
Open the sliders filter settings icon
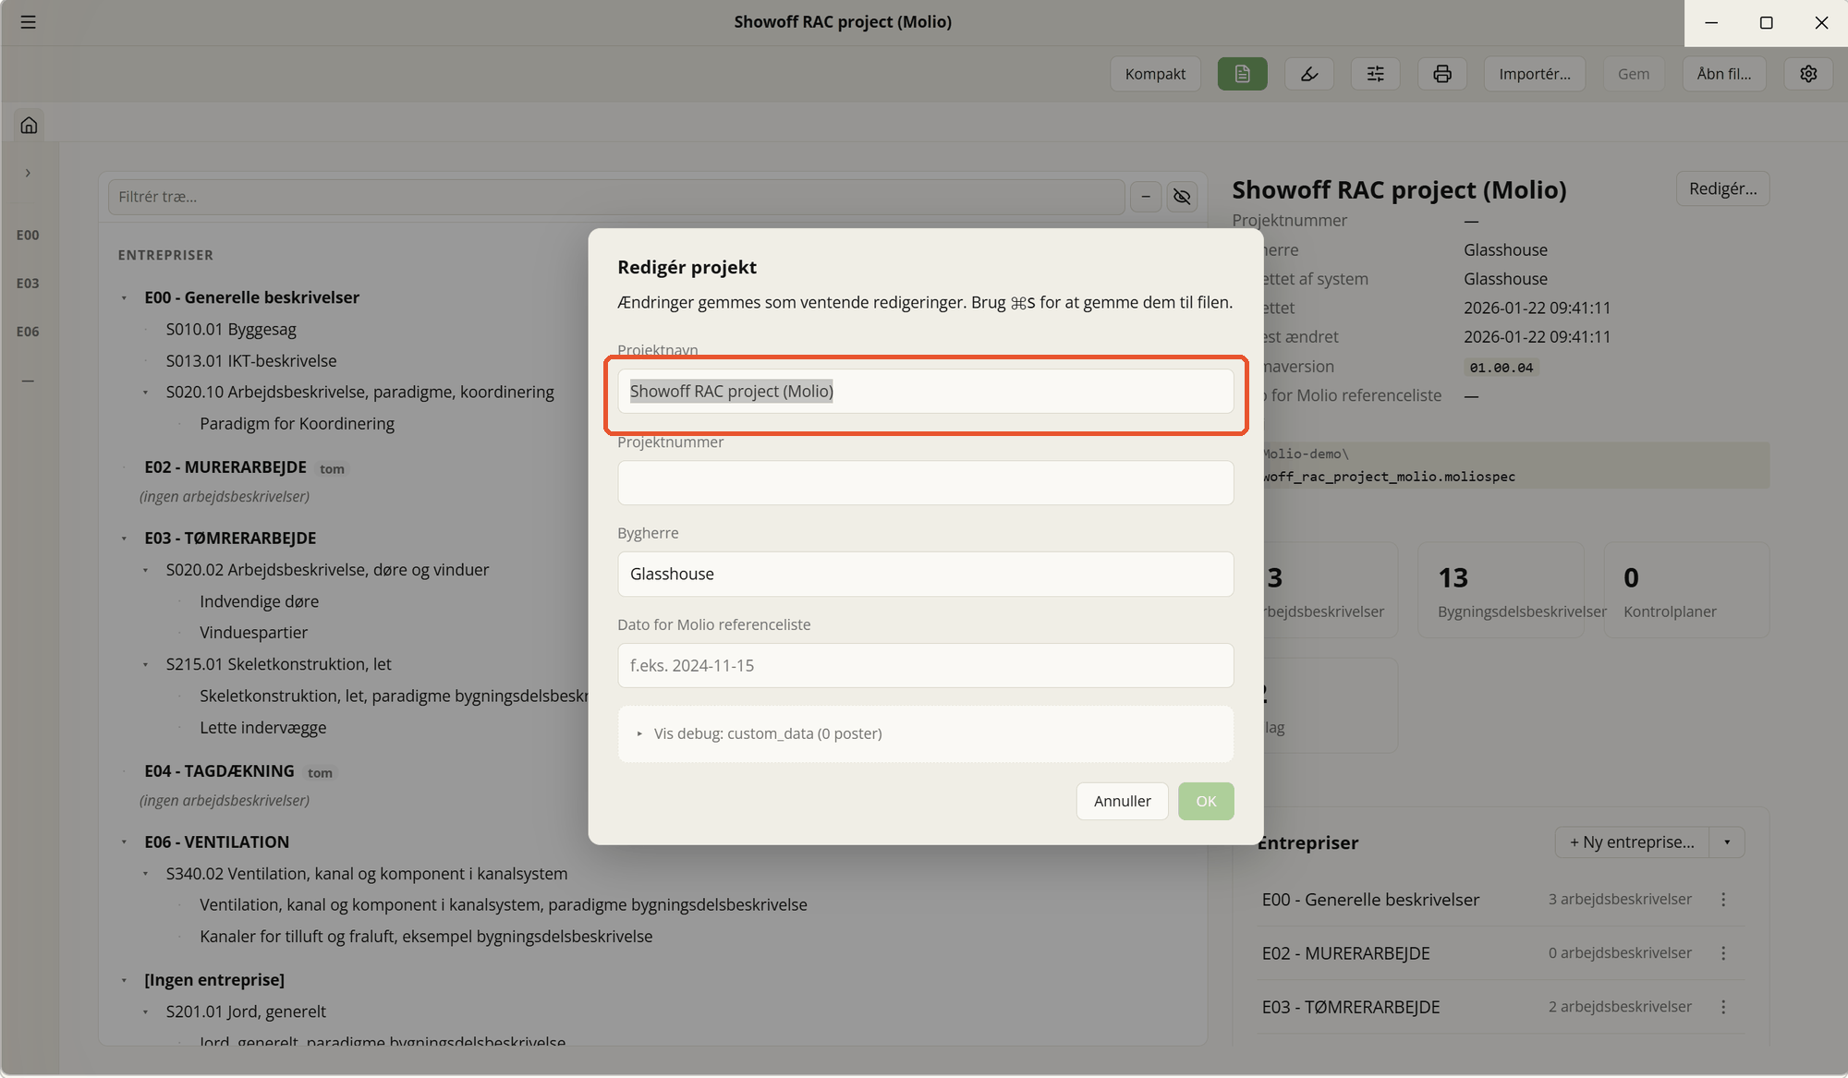click(1376, 74)
